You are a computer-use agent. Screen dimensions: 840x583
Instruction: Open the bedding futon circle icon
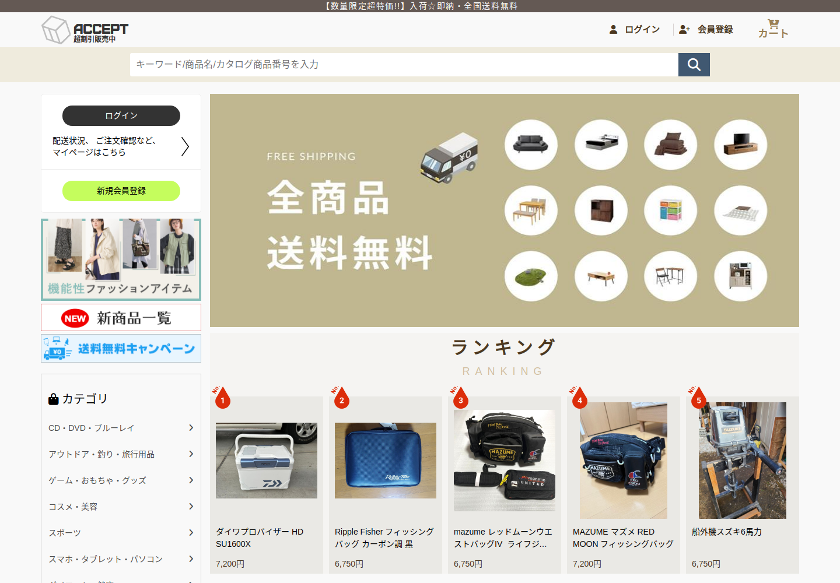click(671, 145)
